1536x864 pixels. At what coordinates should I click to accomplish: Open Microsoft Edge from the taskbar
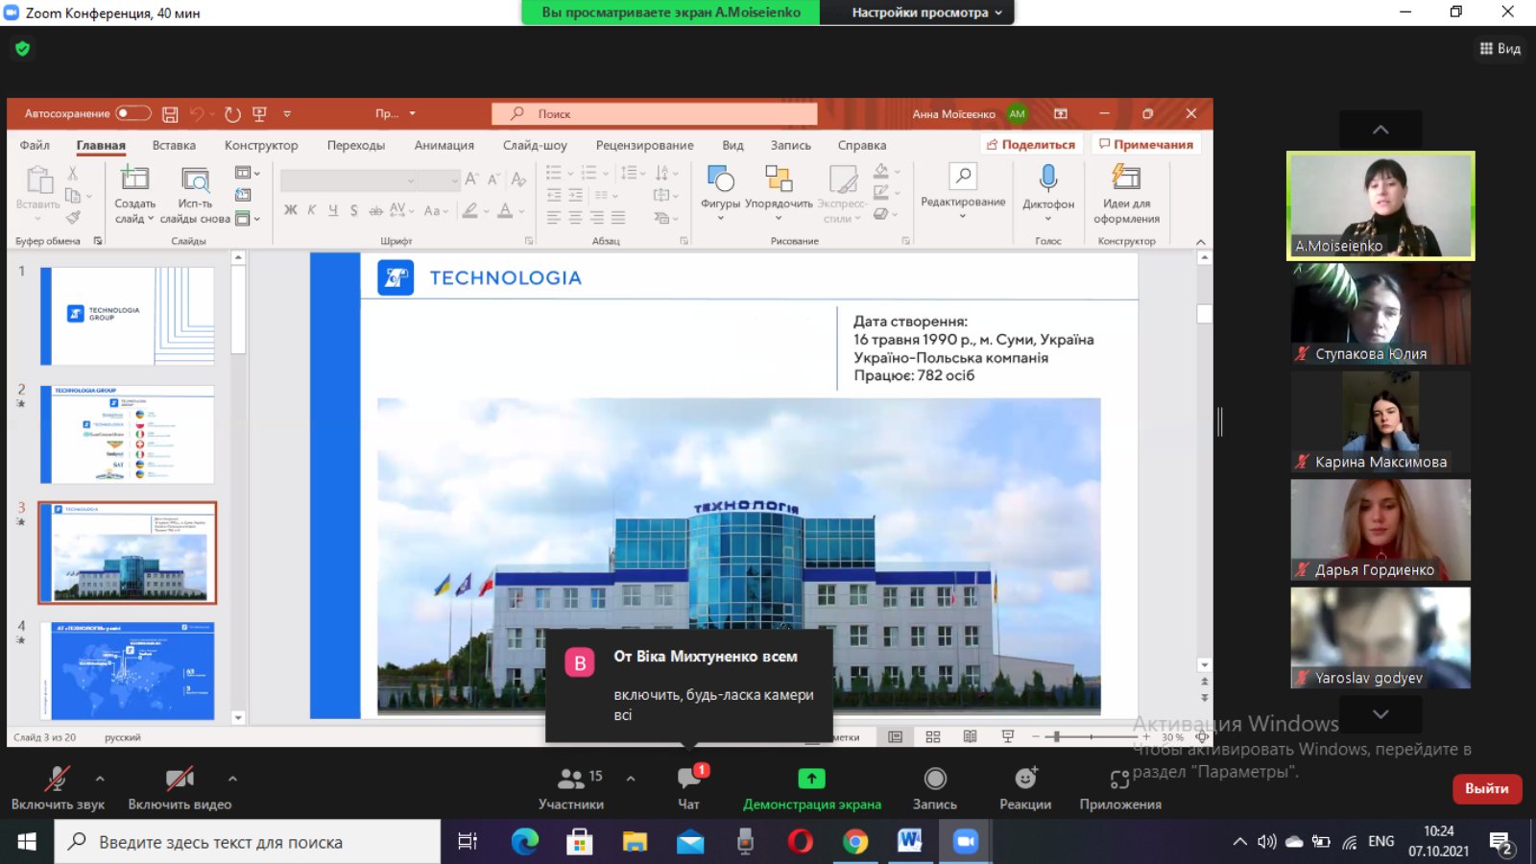point(524,842)
